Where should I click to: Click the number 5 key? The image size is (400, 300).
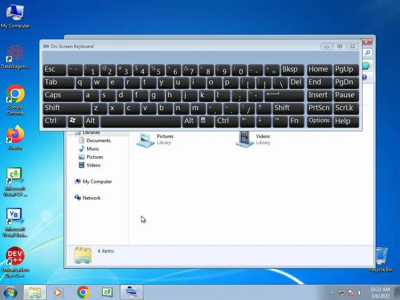[x=157, y=70]
